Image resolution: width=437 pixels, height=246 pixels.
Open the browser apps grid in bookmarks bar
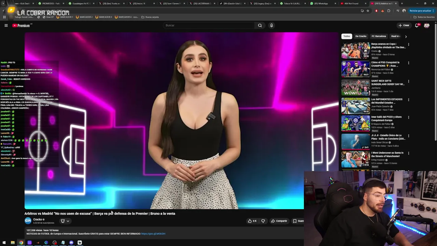pyautogui.click(x=4, y=17)
